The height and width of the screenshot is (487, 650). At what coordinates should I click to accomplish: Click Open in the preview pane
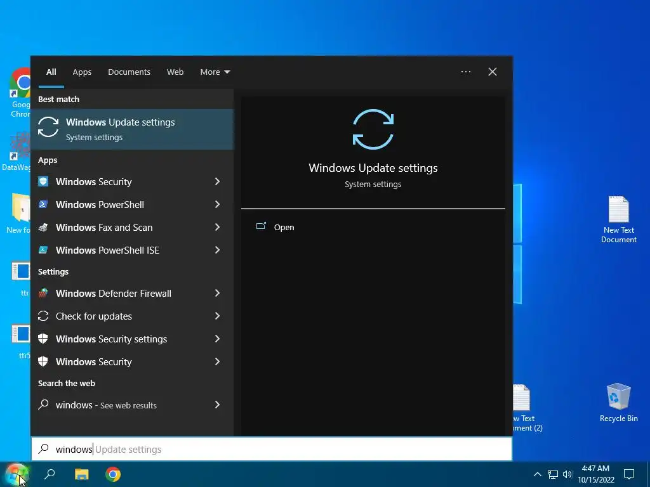[x=284, y=228]
